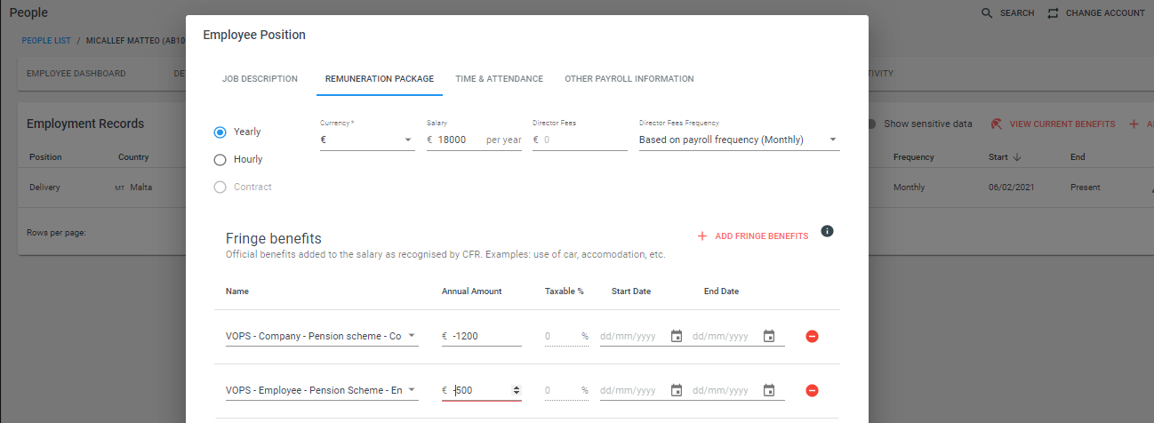This screenshot has width=1154, height=423.
Task: Remove VOPS Employee Pension Scheme row
Action: (x=812, y=391)
